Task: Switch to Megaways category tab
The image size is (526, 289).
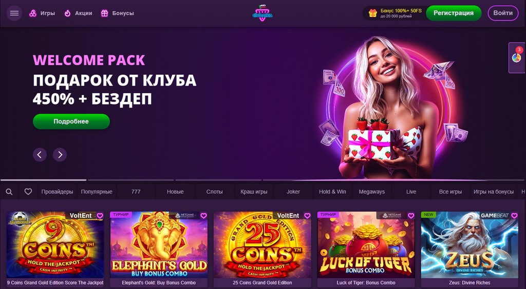Action: [372, 192]
